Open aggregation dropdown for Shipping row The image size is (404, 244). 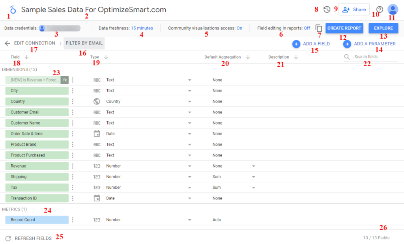254,177
